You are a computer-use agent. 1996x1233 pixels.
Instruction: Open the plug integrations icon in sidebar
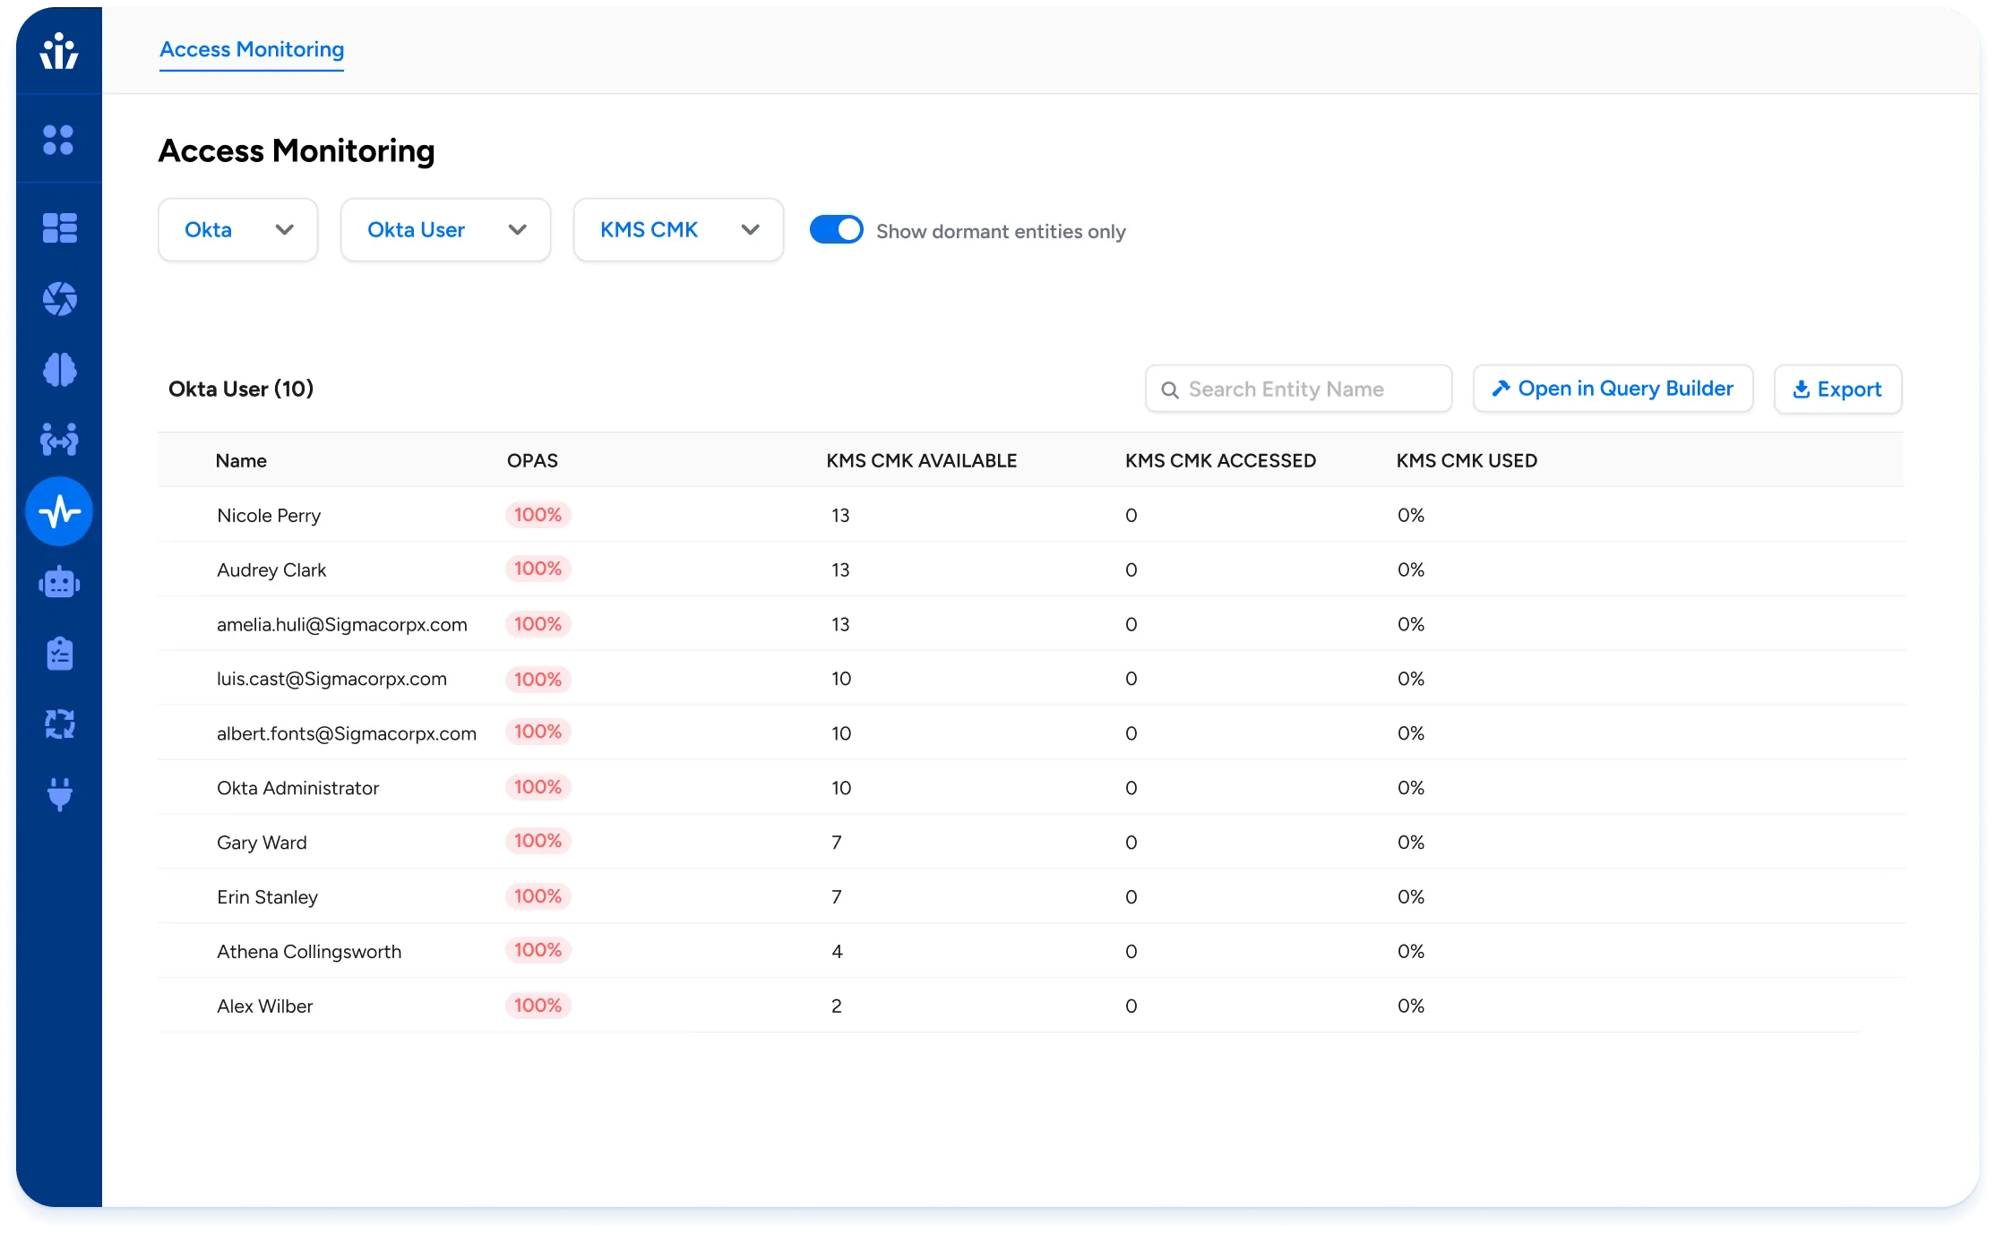[x=59, y=793]
